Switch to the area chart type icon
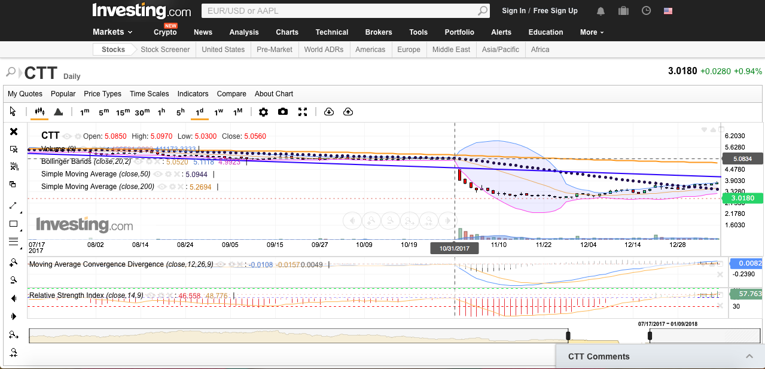The width and height of the screenshot is (765, 369). click(59, 112)
